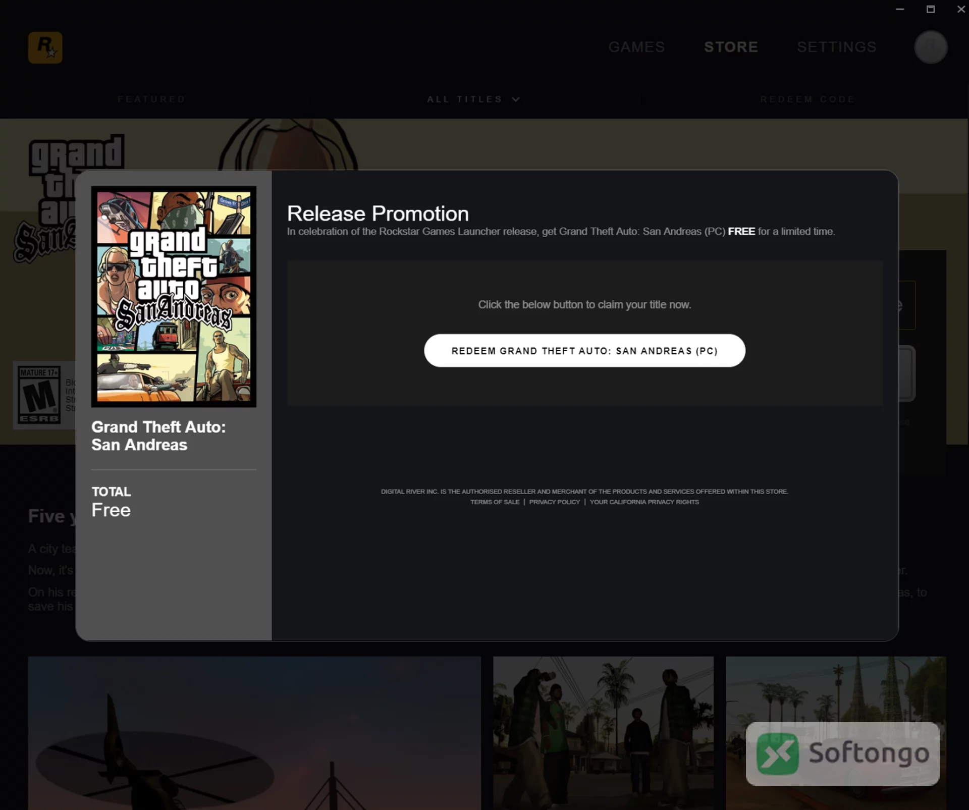Image resolution: width=969 pixels, height=810 pixels.
Task: Select the FEATURED store section
Action: (x=151, y=99)
